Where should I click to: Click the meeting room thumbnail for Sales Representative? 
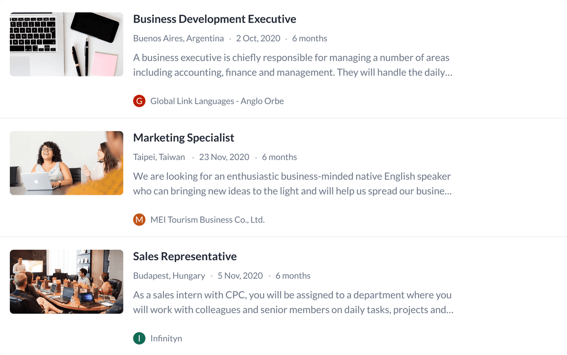click(x=66, y=281)
